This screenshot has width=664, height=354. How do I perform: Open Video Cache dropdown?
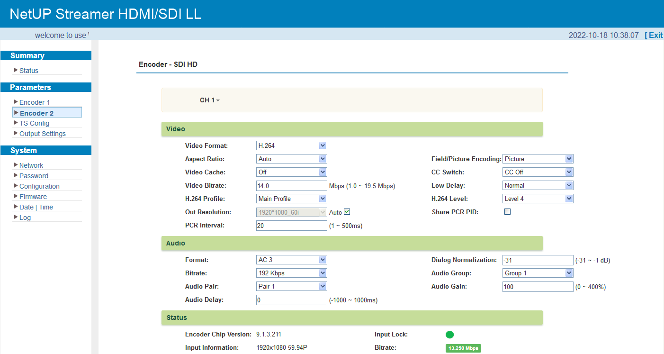pyautogui.click(x=292, y=172)
